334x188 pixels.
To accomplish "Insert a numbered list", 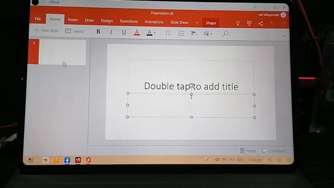I will (x=181, y=33).
